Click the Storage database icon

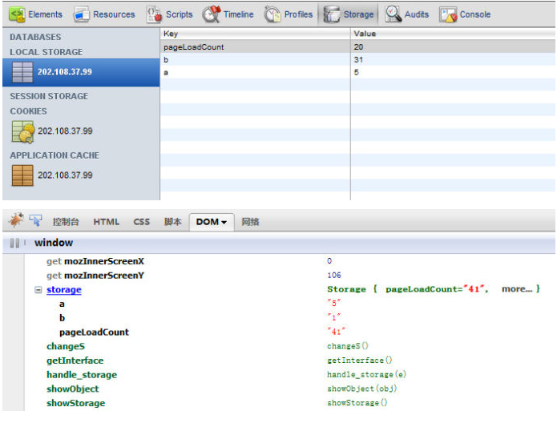332,14
